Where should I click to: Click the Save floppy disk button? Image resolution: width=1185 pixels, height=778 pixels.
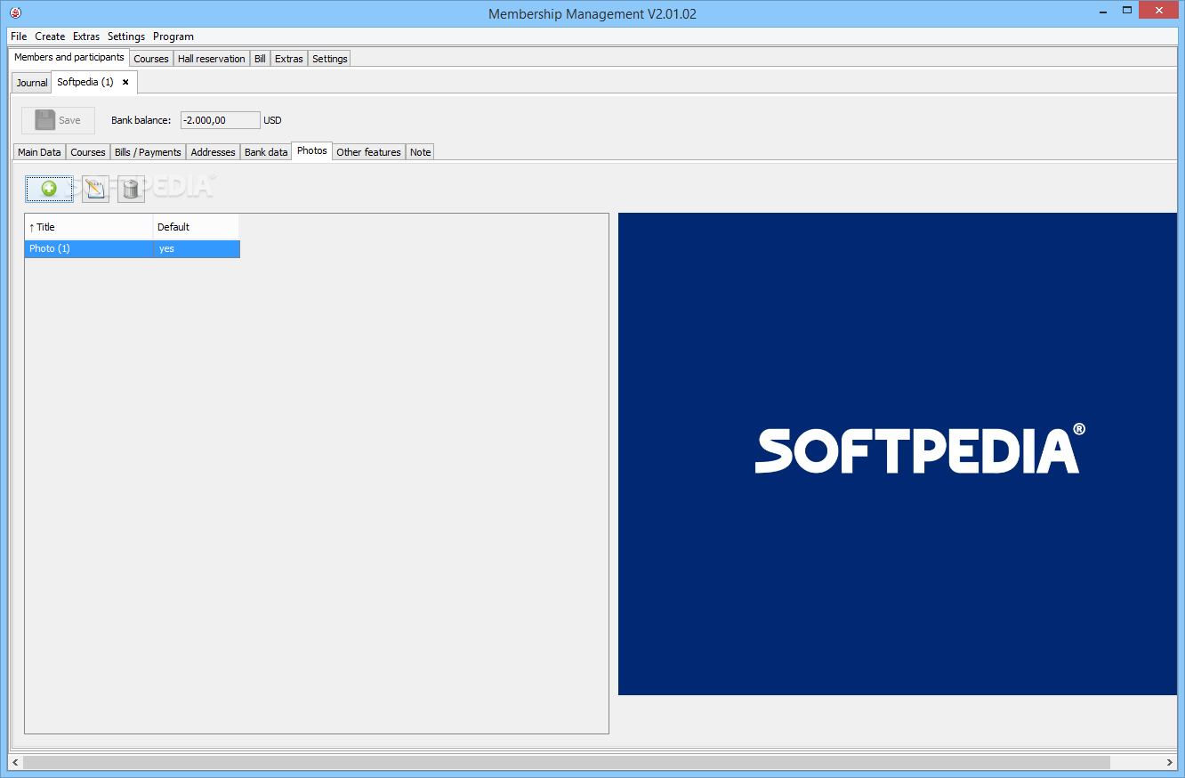(x=58, y=120)
